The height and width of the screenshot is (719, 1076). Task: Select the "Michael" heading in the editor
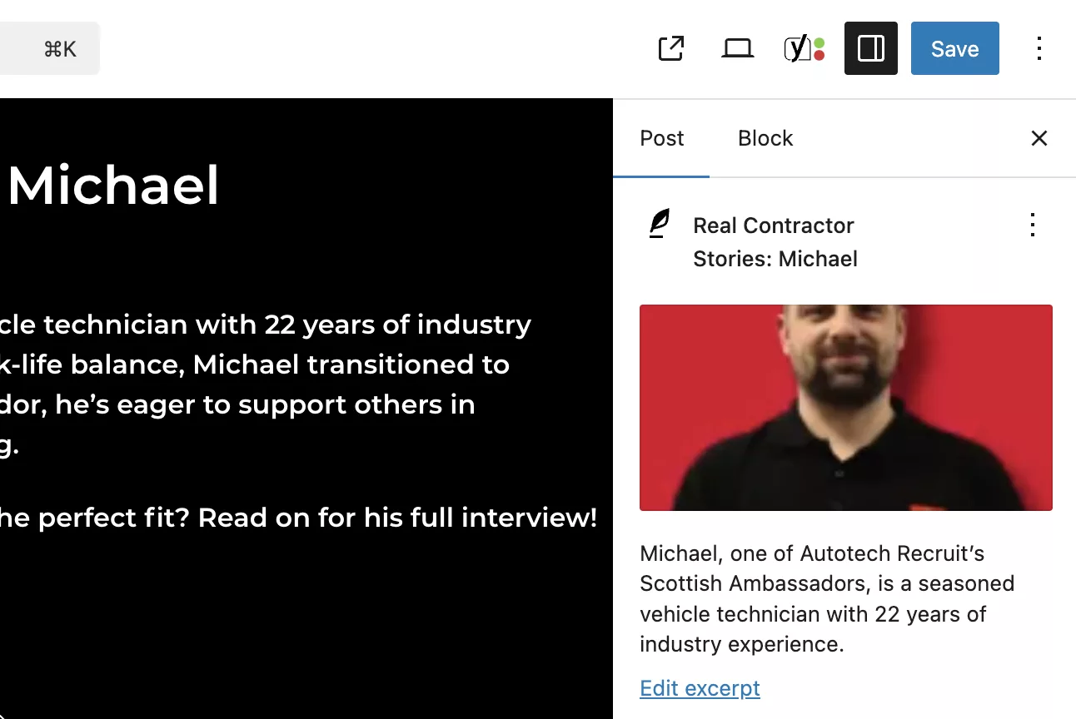[x=113, y=186]
